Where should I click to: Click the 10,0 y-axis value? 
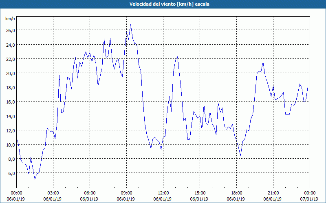click(11, 145)
